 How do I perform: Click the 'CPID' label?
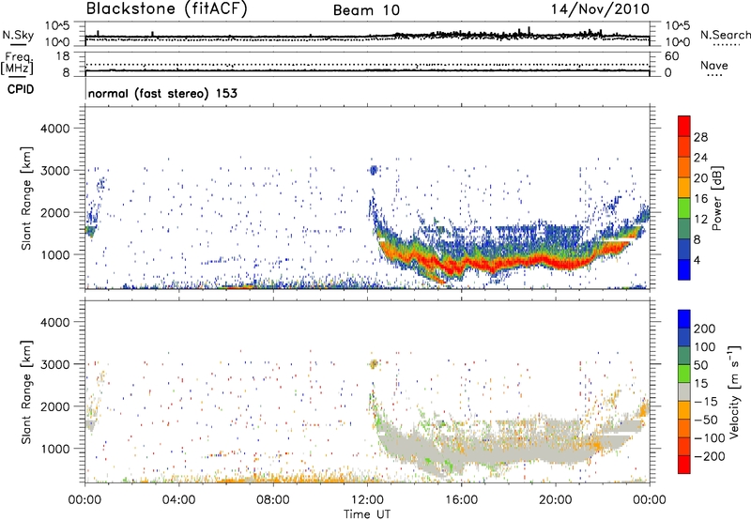click(21, 89)
